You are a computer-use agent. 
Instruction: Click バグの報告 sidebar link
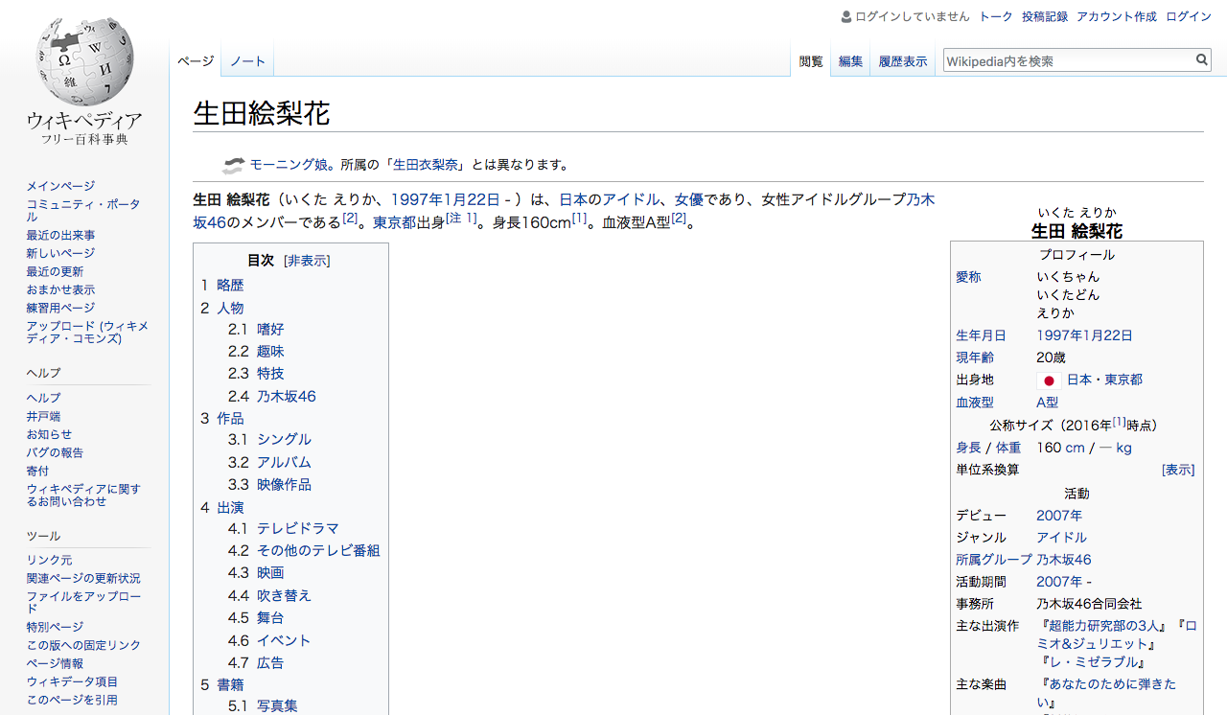55,452
